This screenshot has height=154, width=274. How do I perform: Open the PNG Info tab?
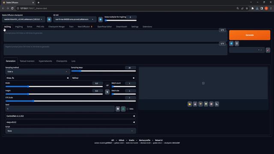click(40, 27)
